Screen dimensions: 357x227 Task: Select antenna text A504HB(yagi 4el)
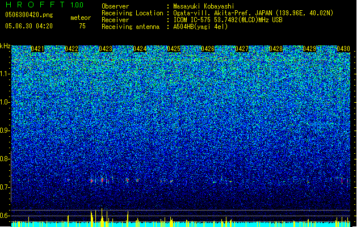[200, 27]
